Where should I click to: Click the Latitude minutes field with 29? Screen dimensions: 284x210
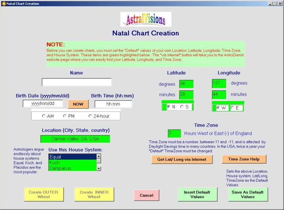pyautogui.click(x=186, y=95)
